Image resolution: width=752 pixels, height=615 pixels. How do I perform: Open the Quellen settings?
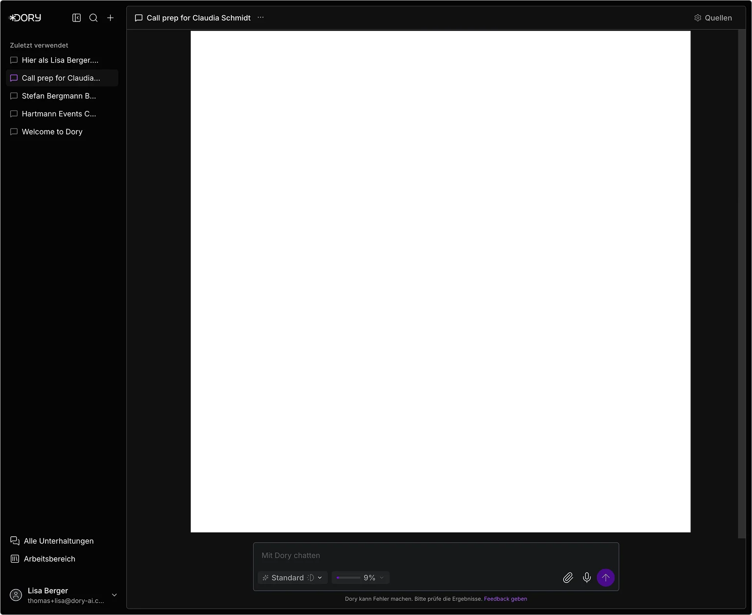point(713,18)
